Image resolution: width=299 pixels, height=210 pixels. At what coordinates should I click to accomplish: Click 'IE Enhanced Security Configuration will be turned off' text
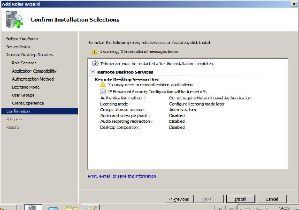157,92
